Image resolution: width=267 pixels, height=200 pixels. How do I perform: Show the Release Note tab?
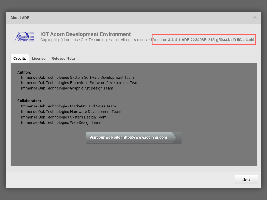click(63, 59)
